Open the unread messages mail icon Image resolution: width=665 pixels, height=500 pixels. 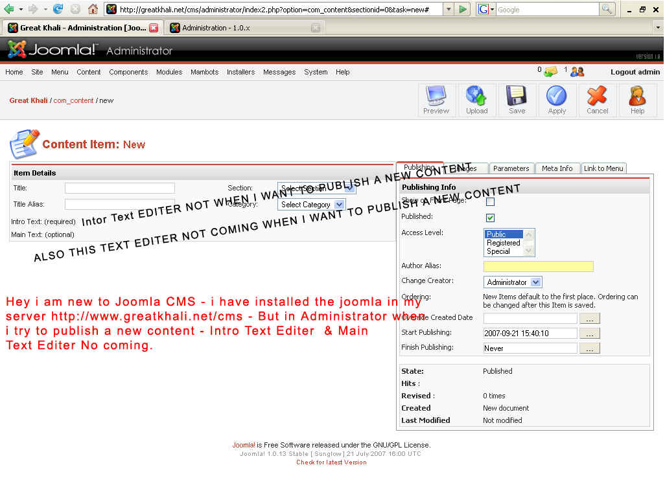tap(550, 72)
